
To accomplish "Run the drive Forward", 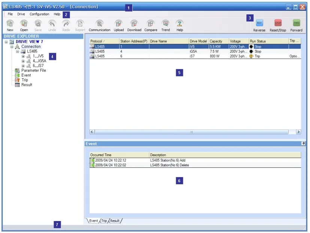I will tap(296, 24).
